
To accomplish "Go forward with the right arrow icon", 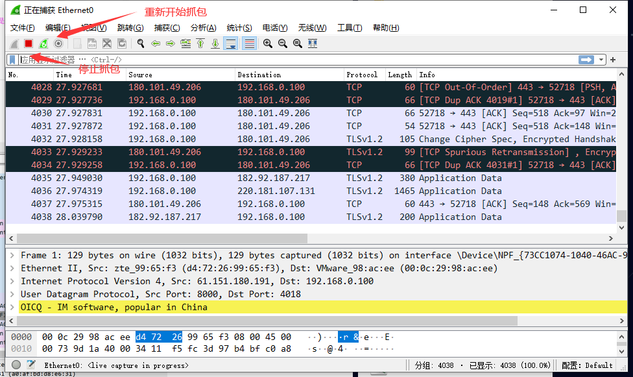I will (171, 43).
